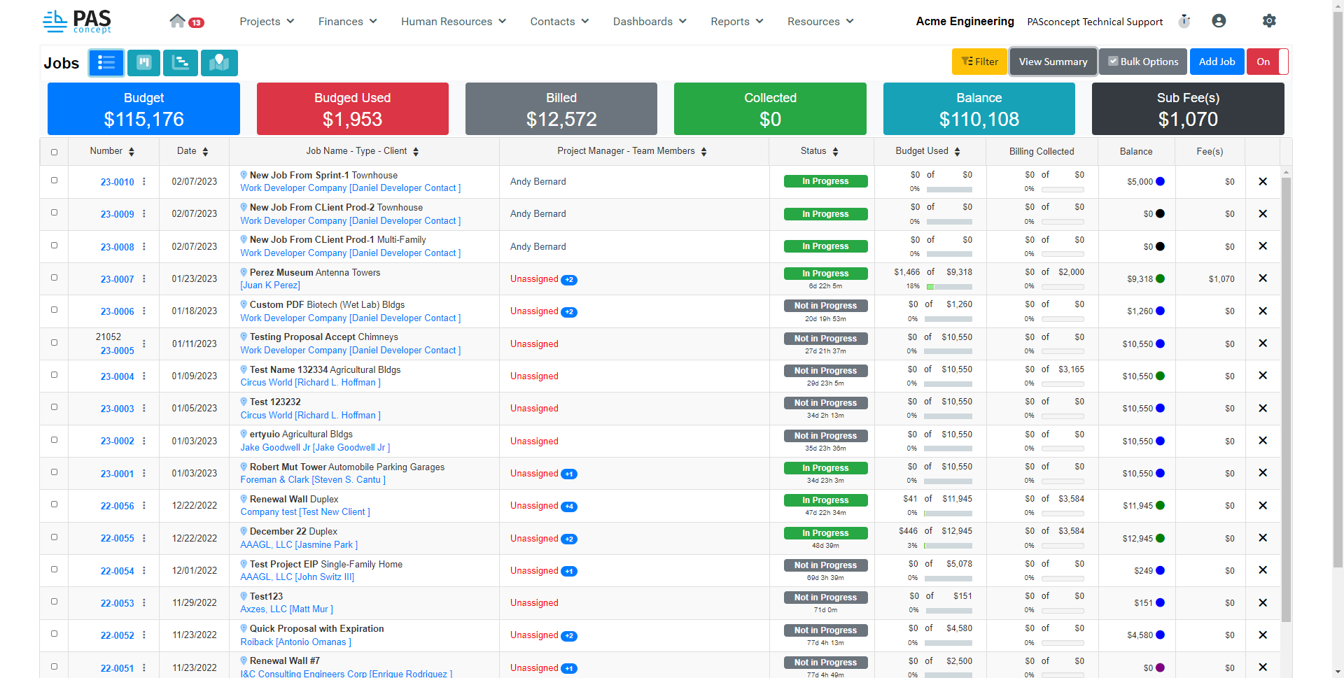
Task: Expand the Projects dropdown menu
Action: pos(267,22)
